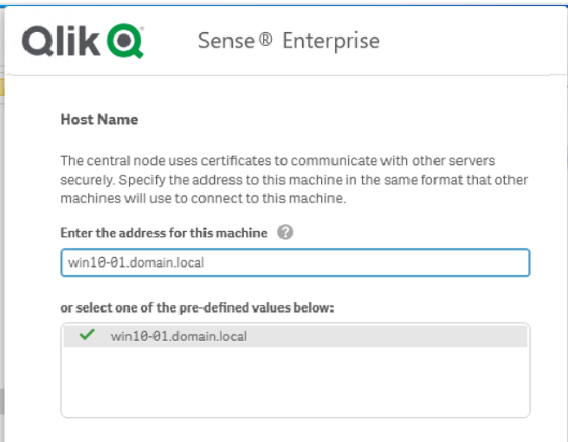Click the Qlik logo in header
The image size is (568, 442).
[x=82, y=41]
